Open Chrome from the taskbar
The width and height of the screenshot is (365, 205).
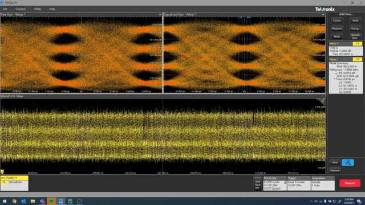(14, 201)
